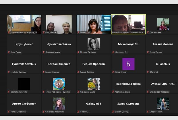The height and width of the screenshot is (120, 178).
Task: Click Dasha Romanovska's black avatar square
Action: [x=24, y=84]
